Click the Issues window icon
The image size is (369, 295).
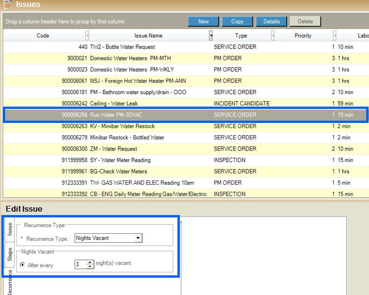click(x=8, y=5)
